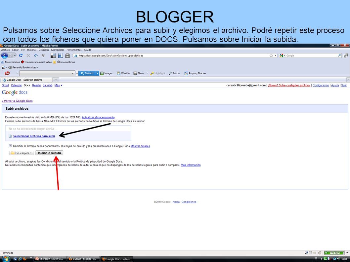Open the Reader link
The image size is (350, 262).
pos(36,85)
